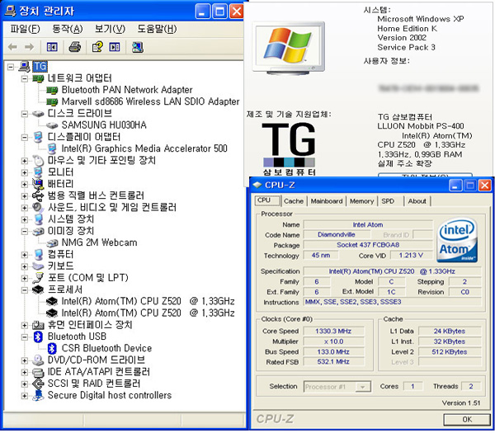The width and height of the screenshot is (495, 433).
Task: Click the sound controller category speaker icon
Action: pos(38,207)
